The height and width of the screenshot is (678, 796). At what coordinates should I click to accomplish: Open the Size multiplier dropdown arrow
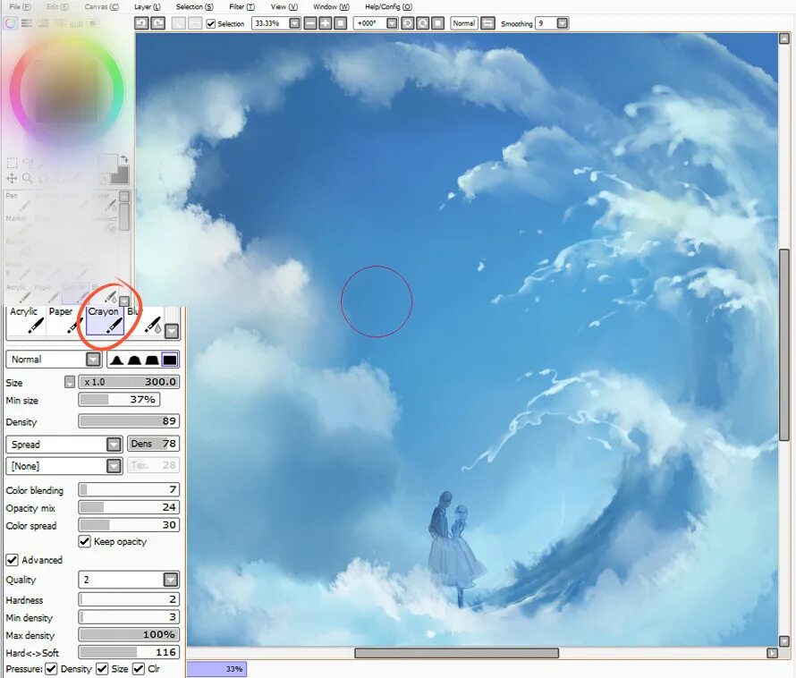70,382
